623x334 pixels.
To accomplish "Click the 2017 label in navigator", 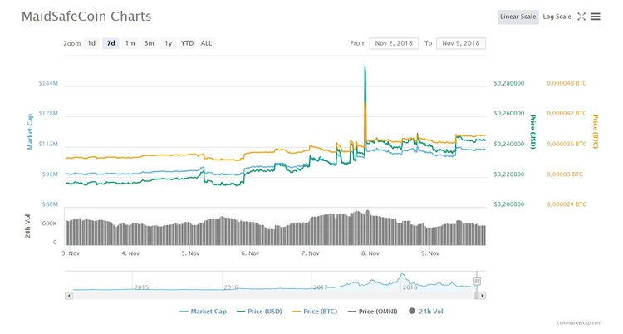I will click(321, 287).
